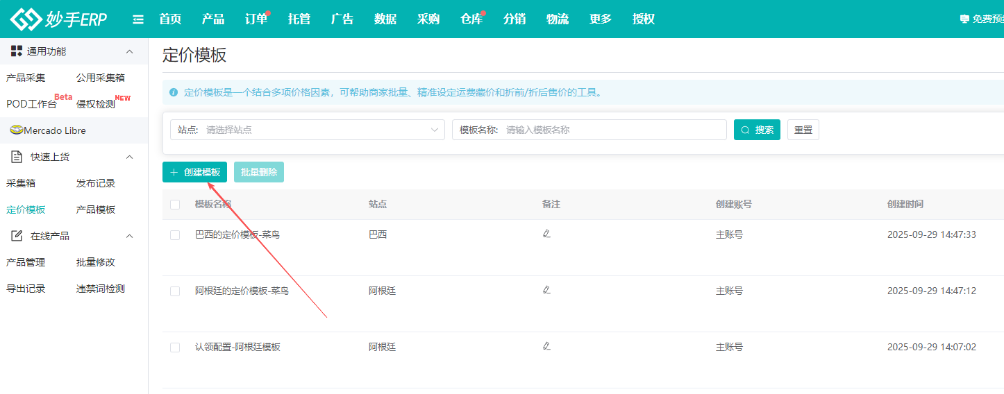Screen dimensions: 1004x394
Task: Click the blue info icon in banner
Action: (174, 92)
